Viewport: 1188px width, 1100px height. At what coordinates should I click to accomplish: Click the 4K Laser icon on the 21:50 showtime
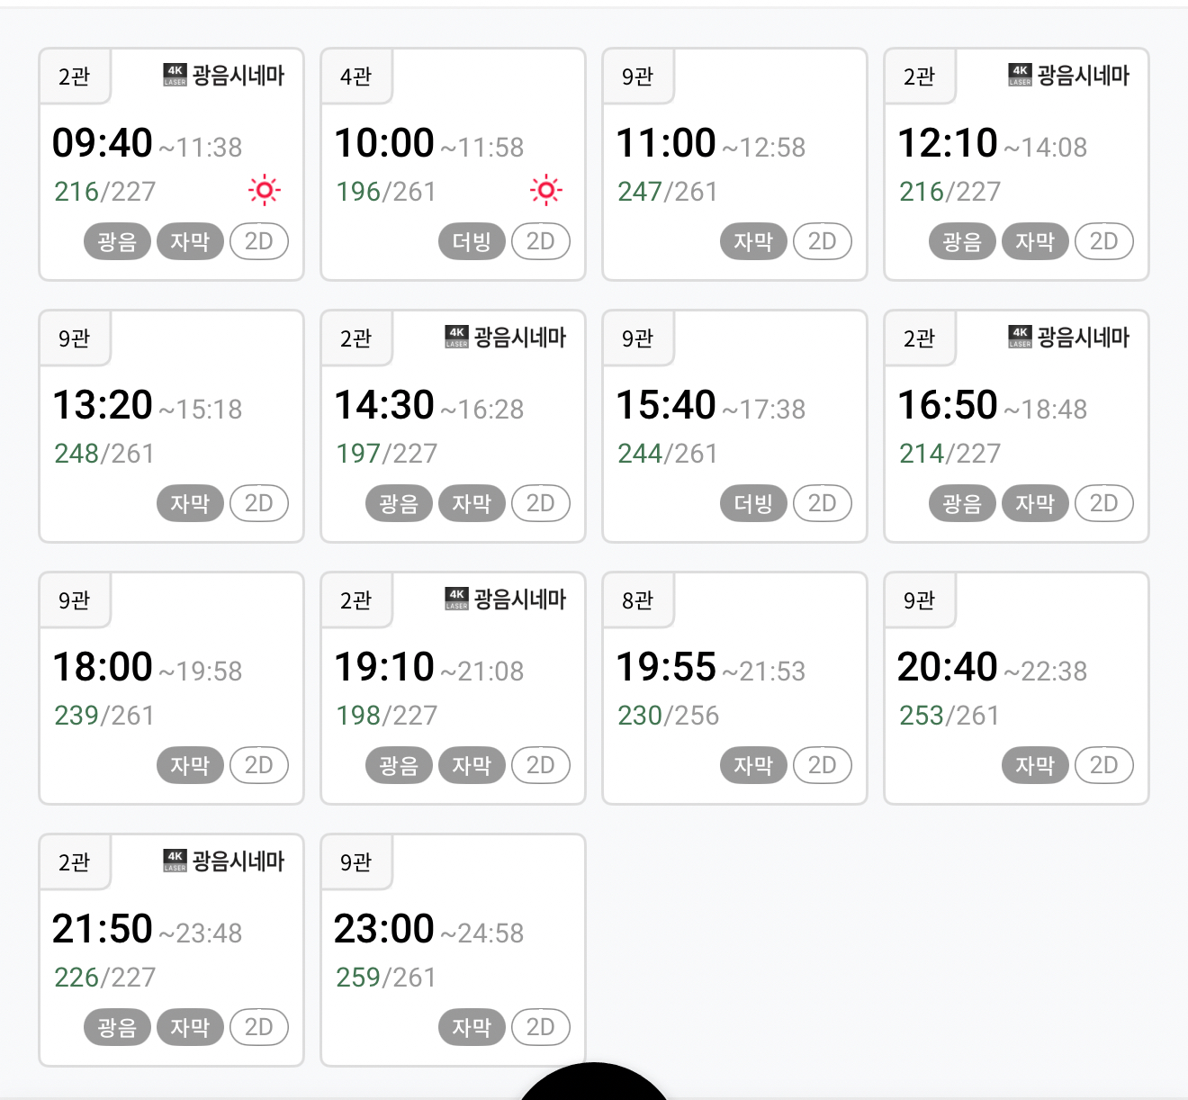[175, 861]
